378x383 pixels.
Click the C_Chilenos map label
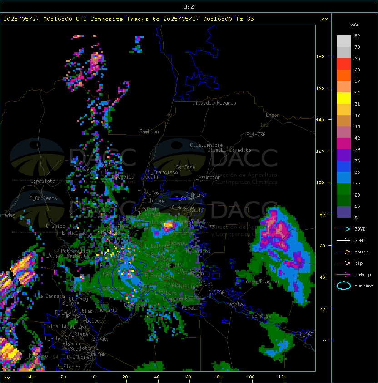click(43, 198)
